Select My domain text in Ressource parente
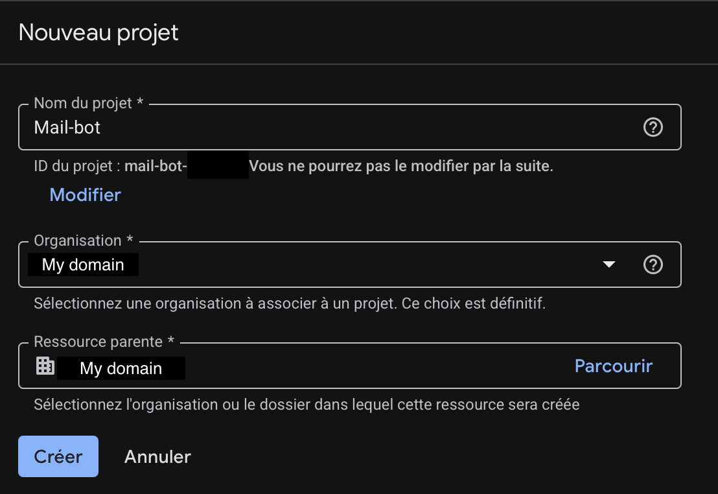 121,368
